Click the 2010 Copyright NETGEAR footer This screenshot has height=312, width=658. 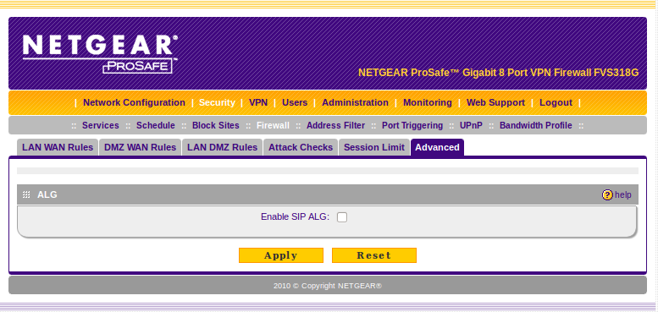pos(328,286)
